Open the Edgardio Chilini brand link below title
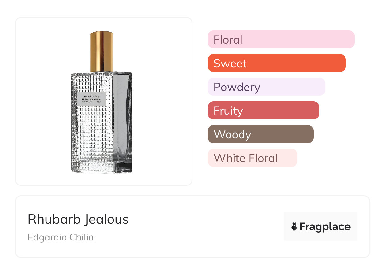 click(x=62, y=237)
